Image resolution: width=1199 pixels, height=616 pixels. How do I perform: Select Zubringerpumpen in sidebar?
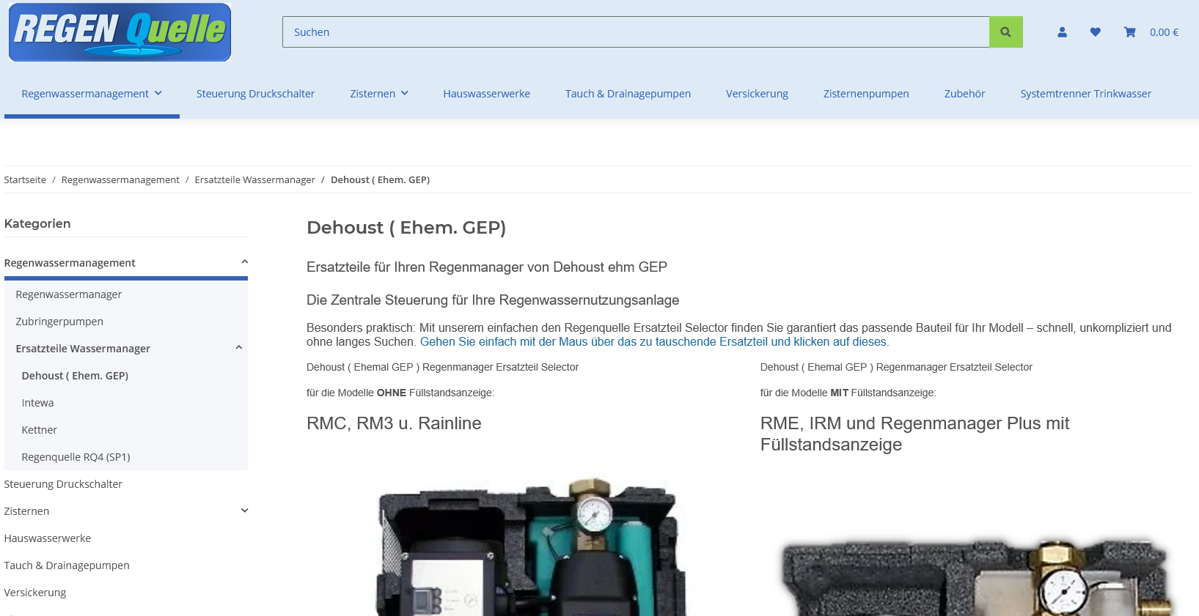[59, 322]
